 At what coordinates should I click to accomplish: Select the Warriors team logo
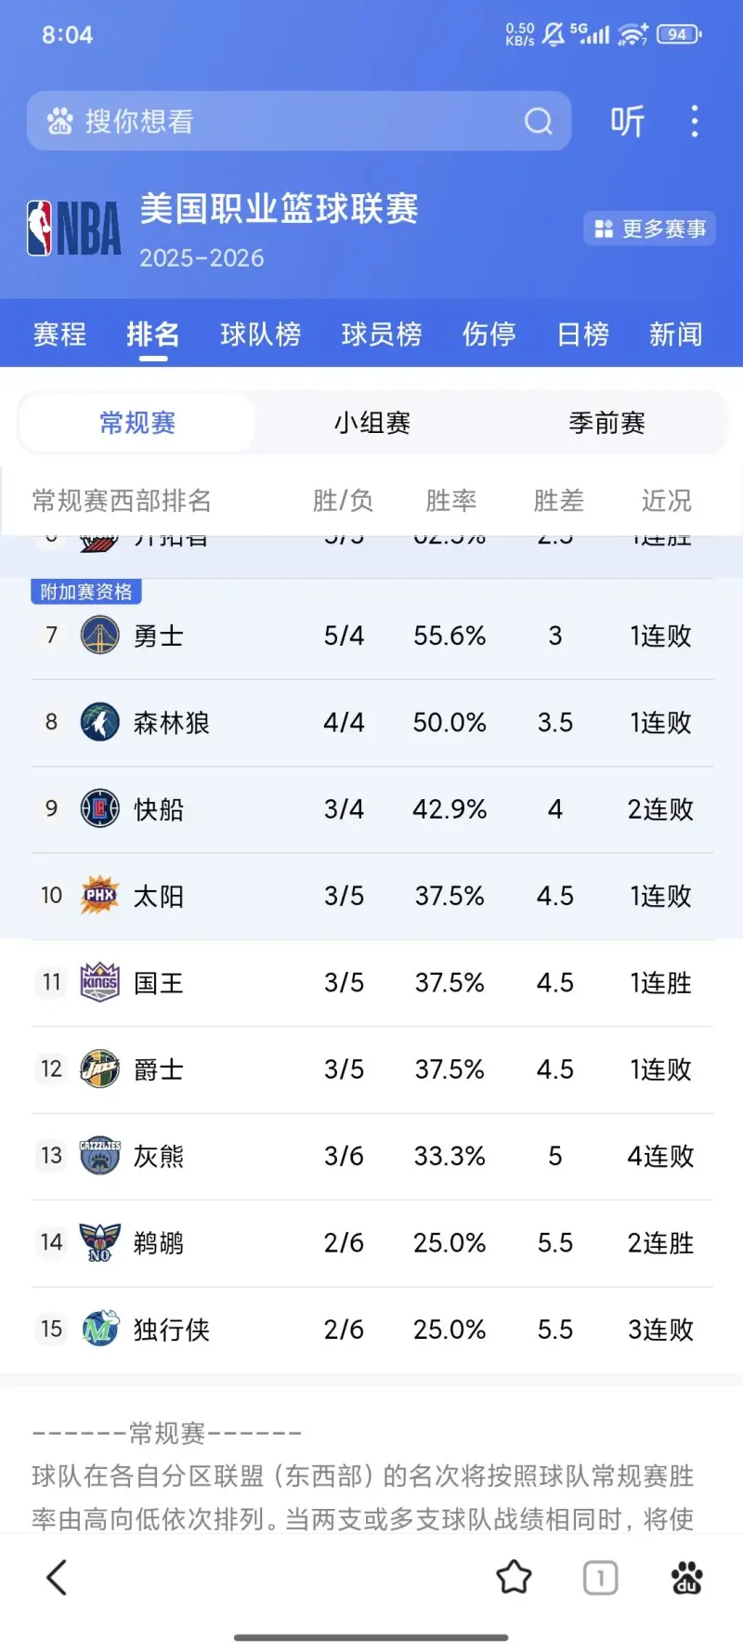(99, 636)
